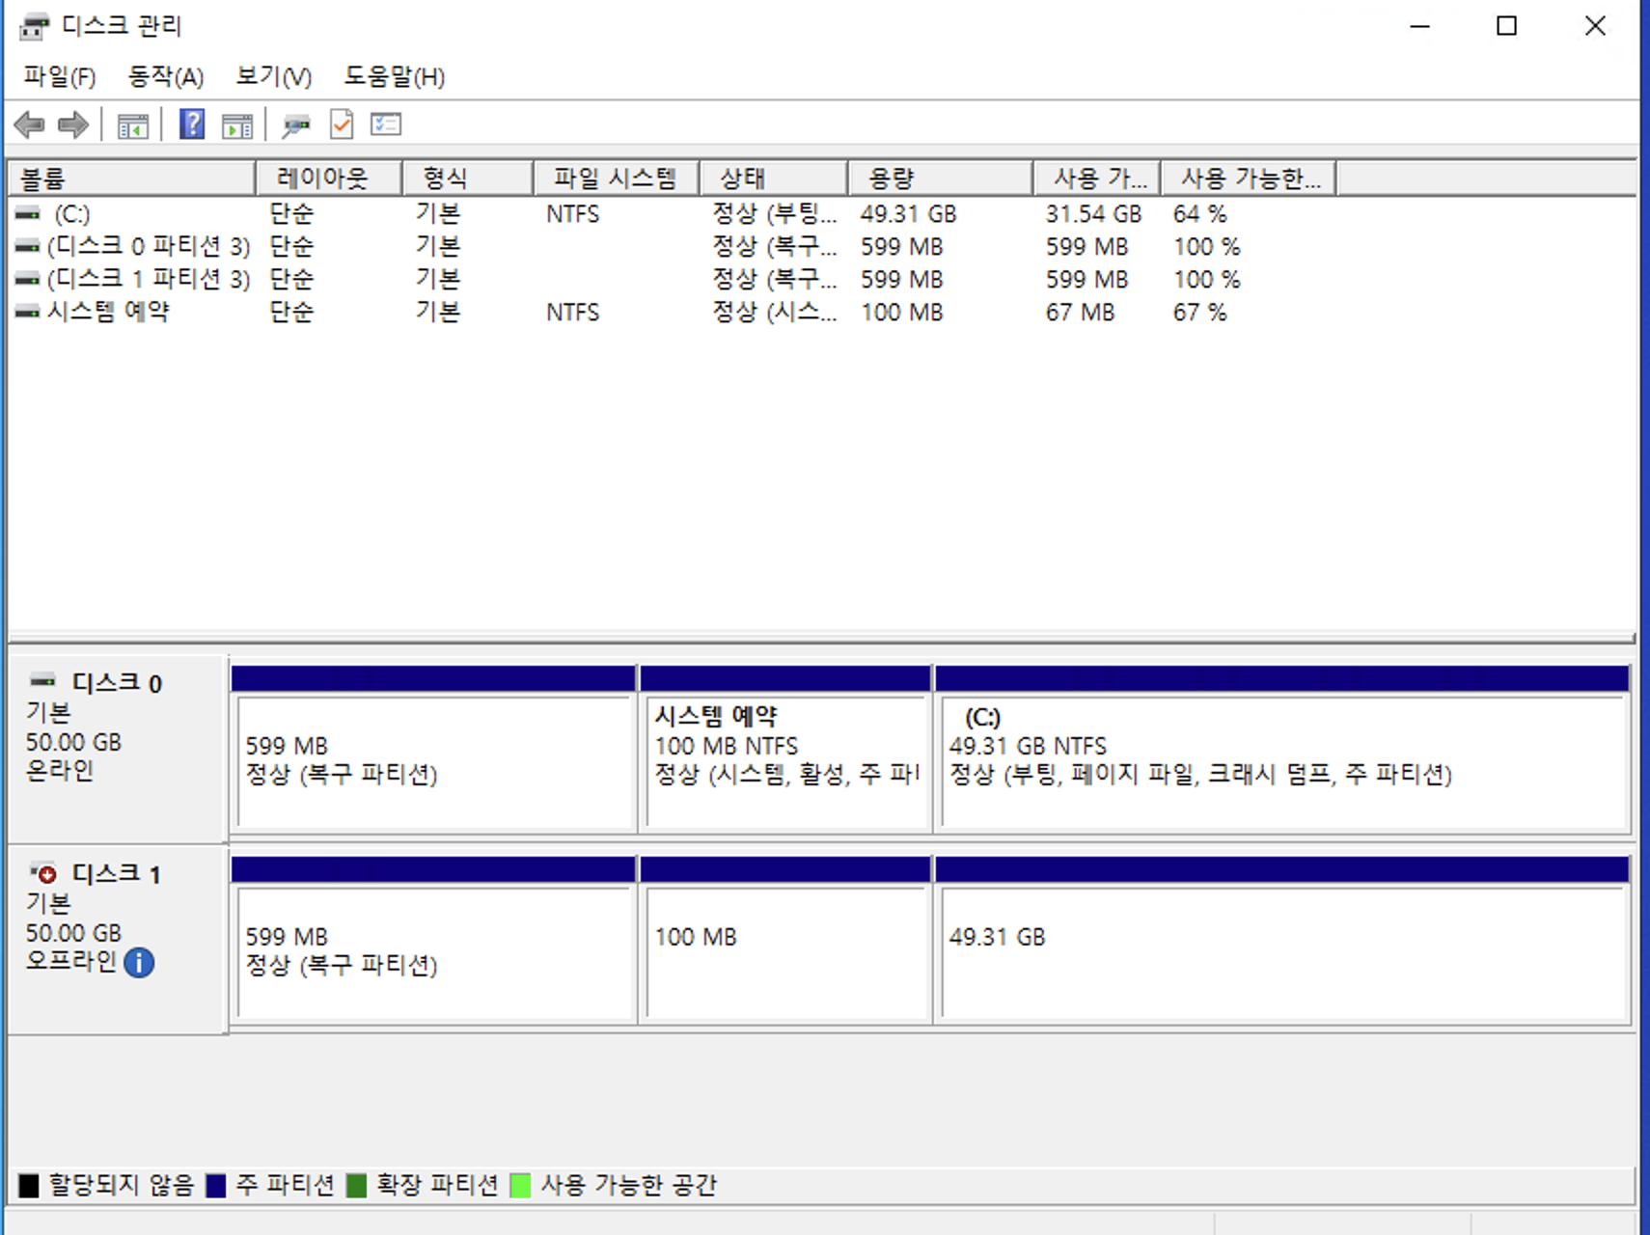
Task: Open the 보기(V) menu
Action: point(274,76)
